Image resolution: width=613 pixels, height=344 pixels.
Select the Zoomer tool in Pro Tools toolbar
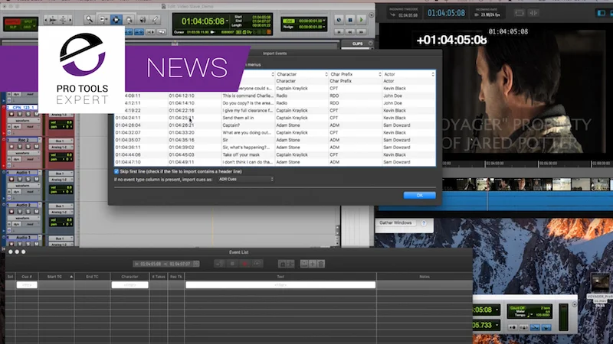[x=90, y=19]
